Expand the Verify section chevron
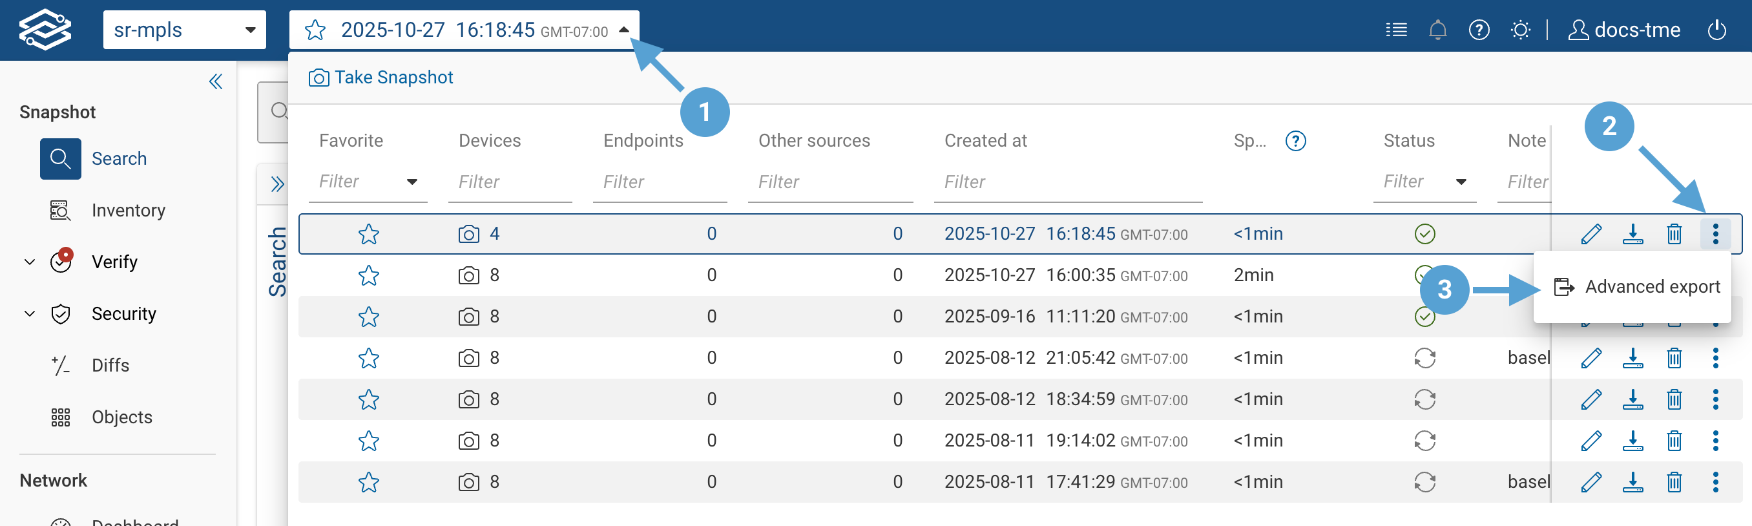Screen dimensions: 1752x526 (x=29, y=262)
